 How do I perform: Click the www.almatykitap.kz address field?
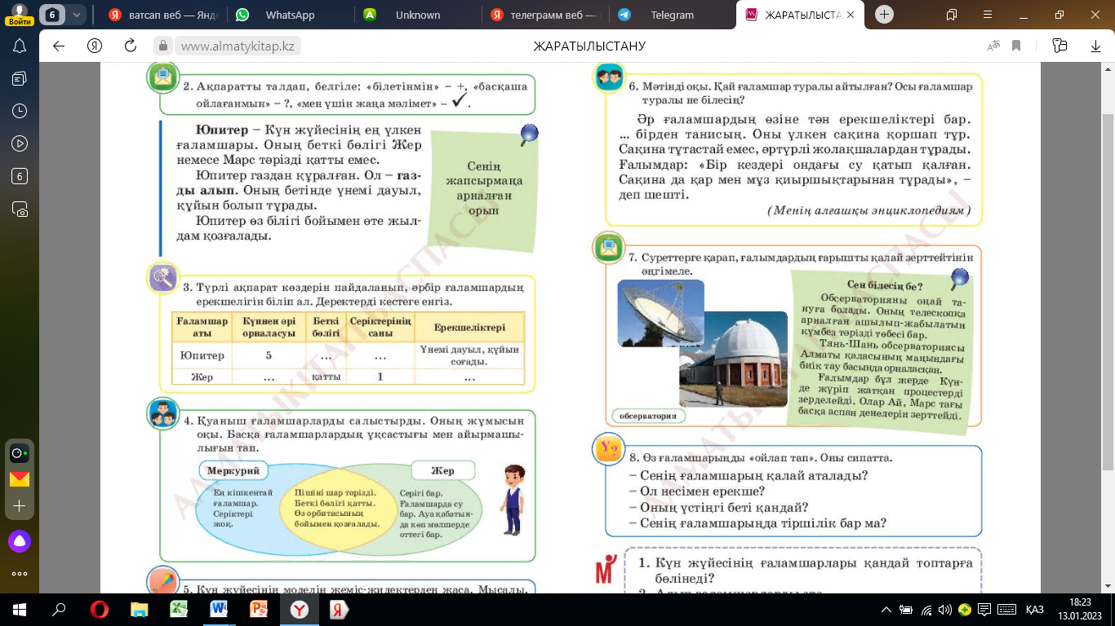point(237,46)
